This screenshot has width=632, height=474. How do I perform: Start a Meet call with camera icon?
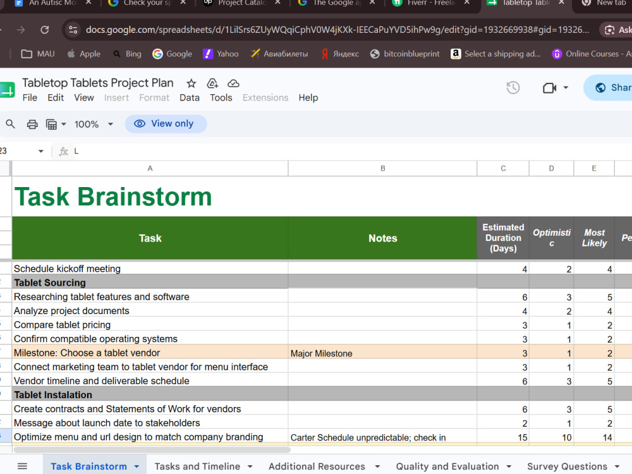(x=549, y=87)
